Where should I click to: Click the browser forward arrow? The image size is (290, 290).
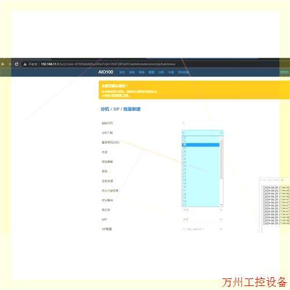point(9,64)
